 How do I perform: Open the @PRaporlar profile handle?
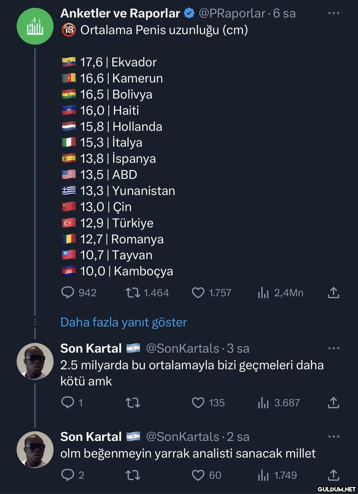[232, 13]
